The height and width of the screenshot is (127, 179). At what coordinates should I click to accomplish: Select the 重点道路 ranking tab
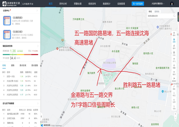(35, 65)
